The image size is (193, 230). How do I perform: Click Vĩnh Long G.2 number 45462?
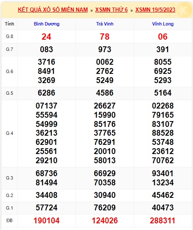click(163, 195)
